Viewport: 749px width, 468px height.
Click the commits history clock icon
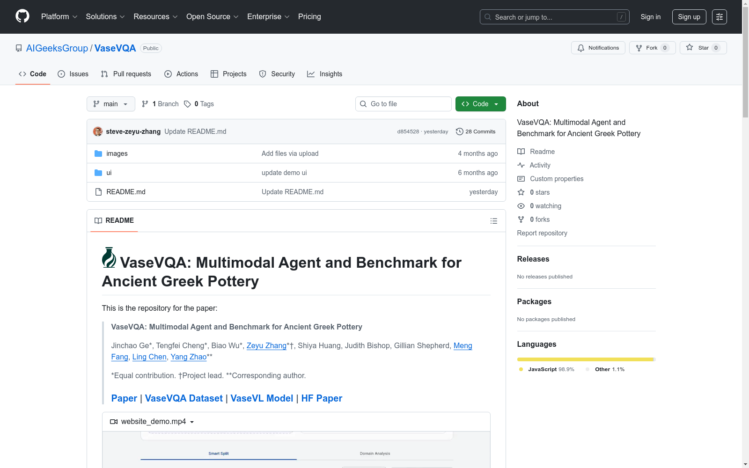[x=460, y=132]
